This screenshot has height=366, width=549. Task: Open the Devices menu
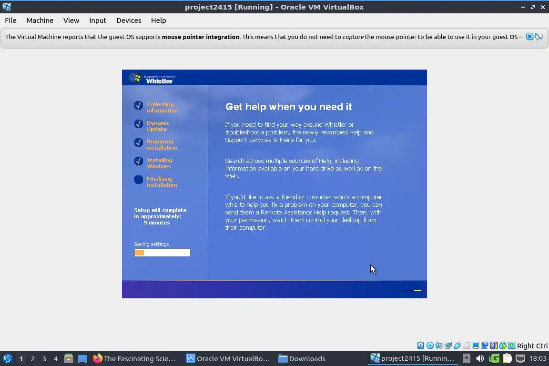[x=129, y=20]
